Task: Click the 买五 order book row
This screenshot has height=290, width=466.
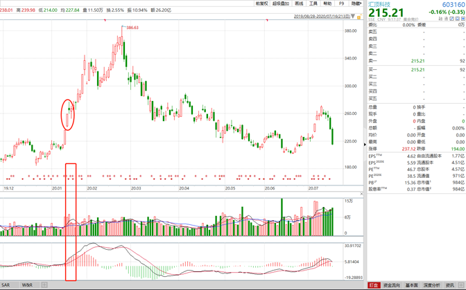Action: click(416, 98)
